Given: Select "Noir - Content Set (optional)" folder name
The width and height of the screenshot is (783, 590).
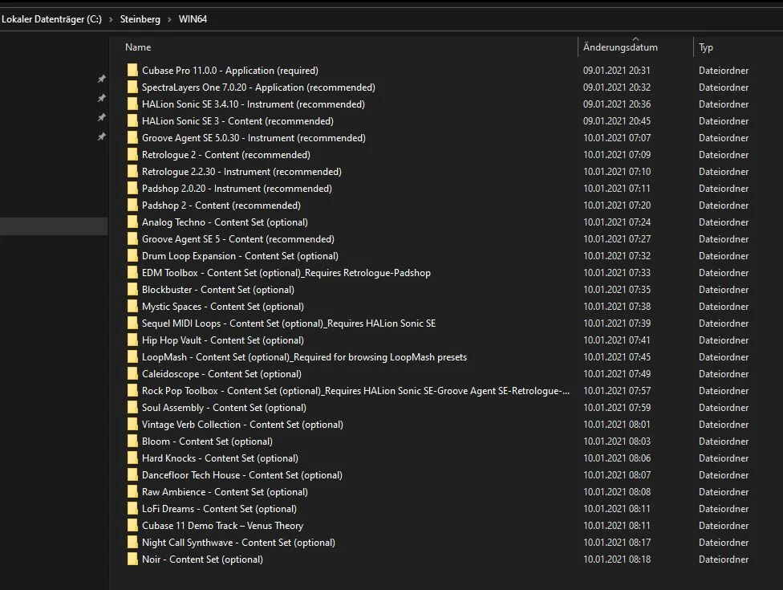Looking at the screenshot, I should [202, 559].
